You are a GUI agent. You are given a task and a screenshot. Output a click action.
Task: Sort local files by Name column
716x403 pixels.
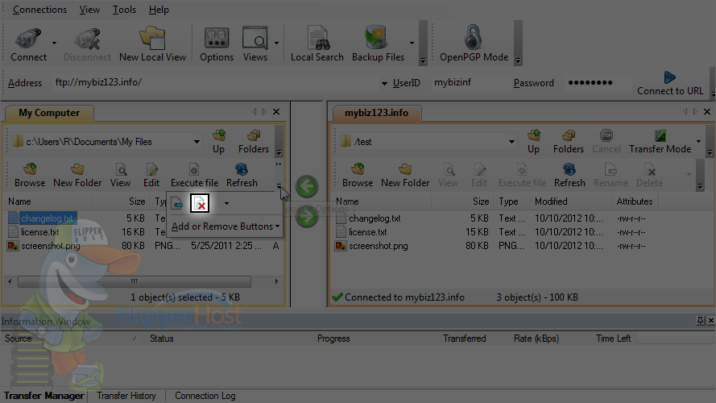(49, 201)
